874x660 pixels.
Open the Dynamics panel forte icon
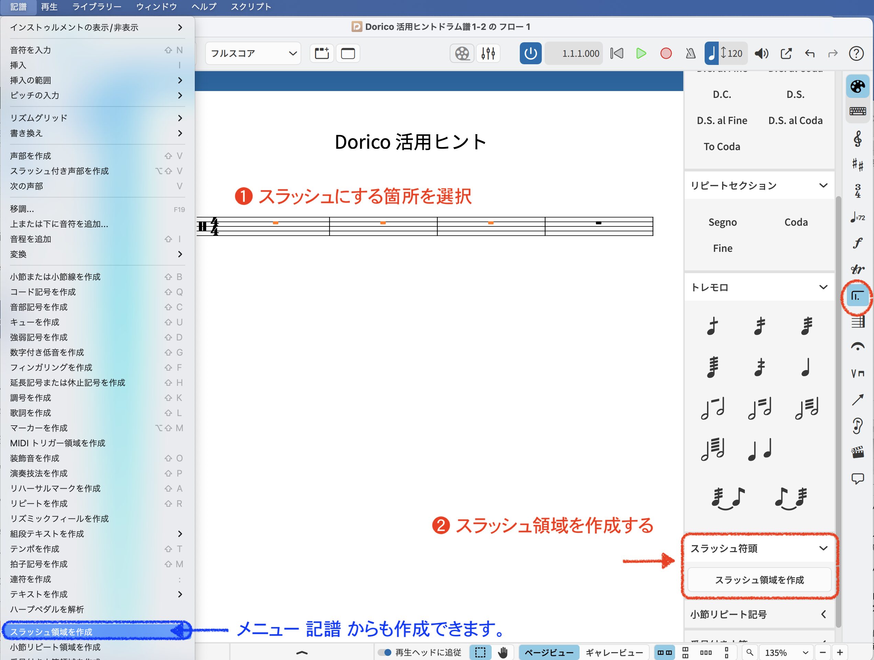pyautogui.click(x=857, y=243)
